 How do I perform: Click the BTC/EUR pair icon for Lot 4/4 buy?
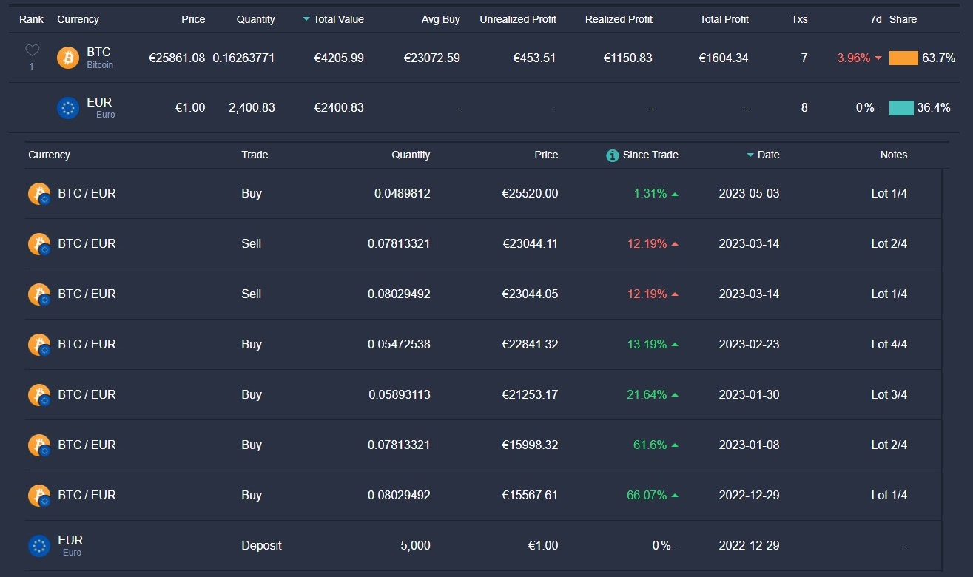(38, 345)
